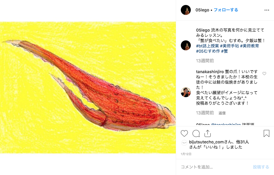Open the #05むすめ作 hashtag
The height and width of the screenshot is (175, 274).
pyautogui.click(x=208, y=51)
